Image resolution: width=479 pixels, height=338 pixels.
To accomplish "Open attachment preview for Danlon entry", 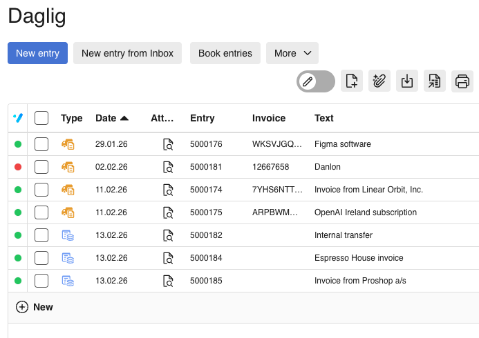I will (167, 167).
